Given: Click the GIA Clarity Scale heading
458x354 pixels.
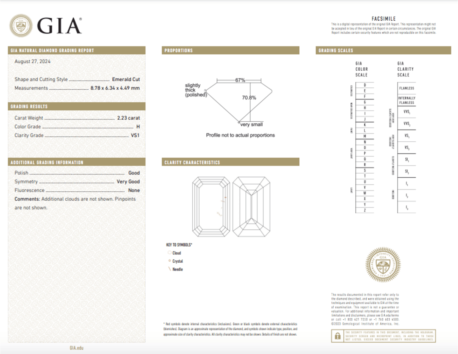Looking at the screenshot, I should [x=405, y=69].
